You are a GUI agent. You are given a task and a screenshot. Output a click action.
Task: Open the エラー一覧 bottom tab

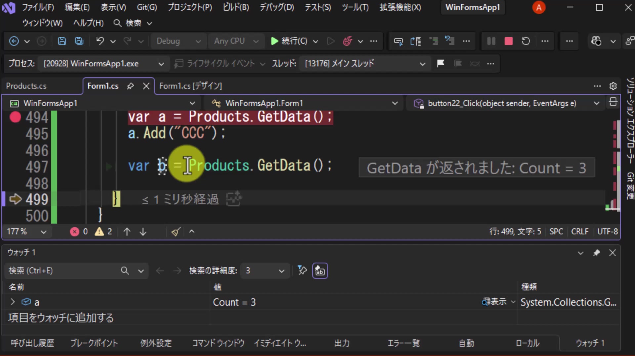click(403, 343)
